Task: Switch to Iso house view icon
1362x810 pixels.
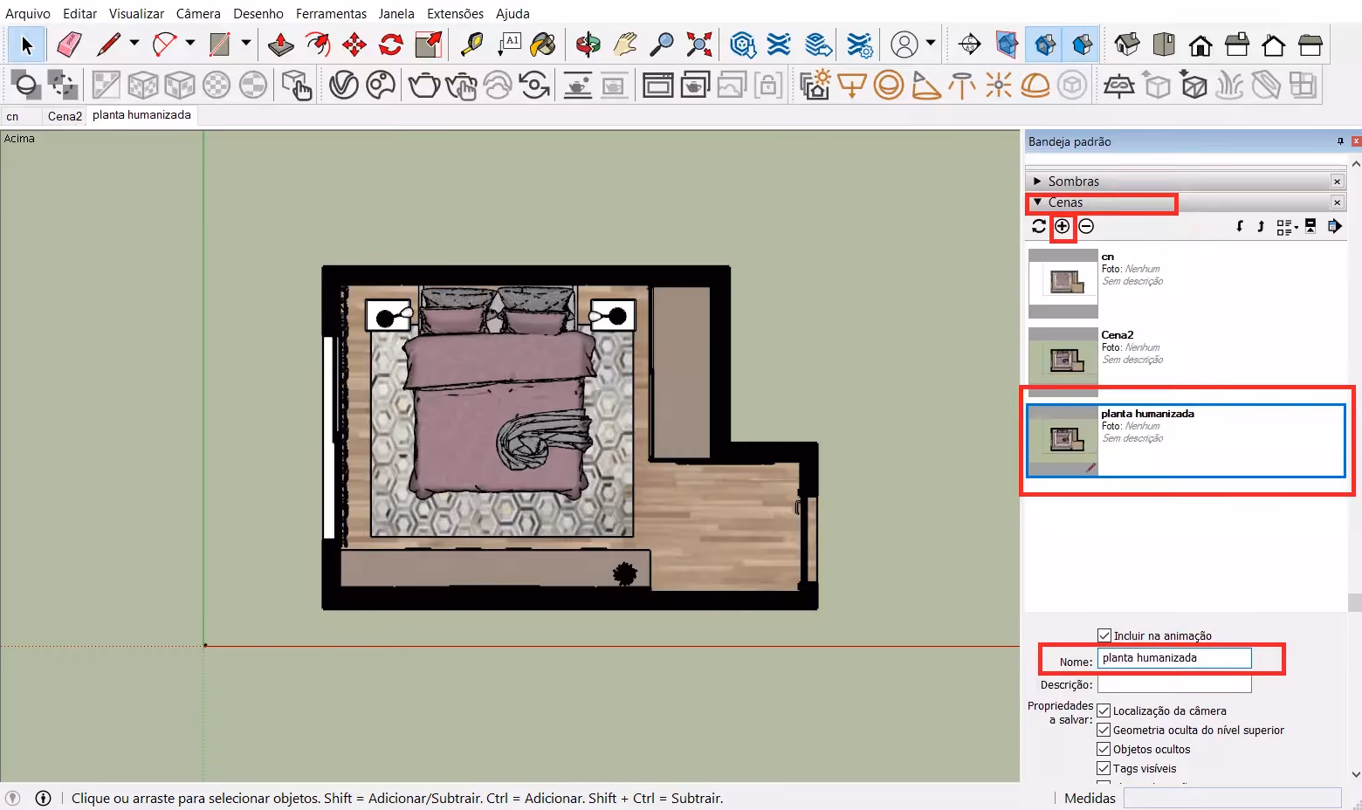Action: coord(1127,45)
